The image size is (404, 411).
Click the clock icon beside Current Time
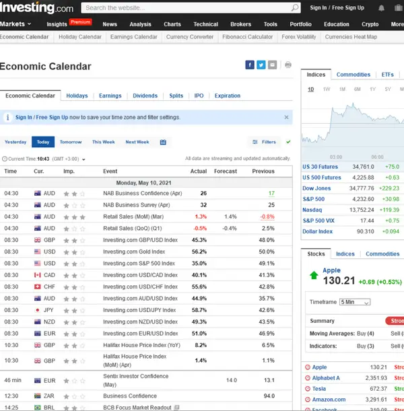5,159
